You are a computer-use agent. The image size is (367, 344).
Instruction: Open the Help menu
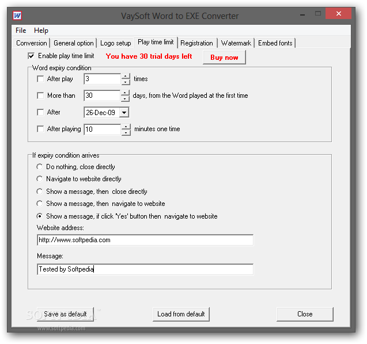click(41, 30)
